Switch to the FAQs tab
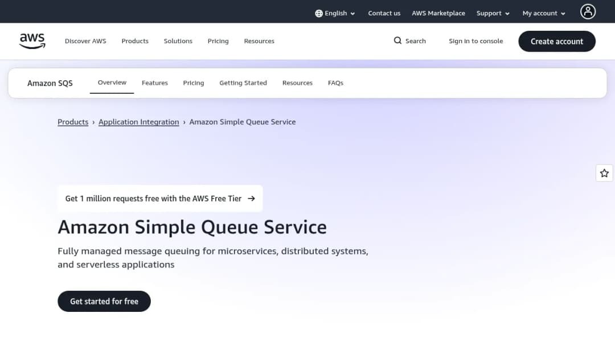The height and width of the screenshot is (346, 615). click(x=336, y=83)
